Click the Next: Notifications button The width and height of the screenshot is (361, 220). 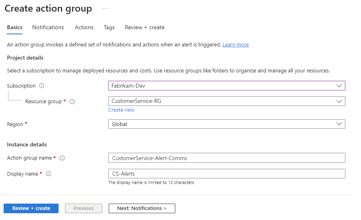(x=142, y=208)
